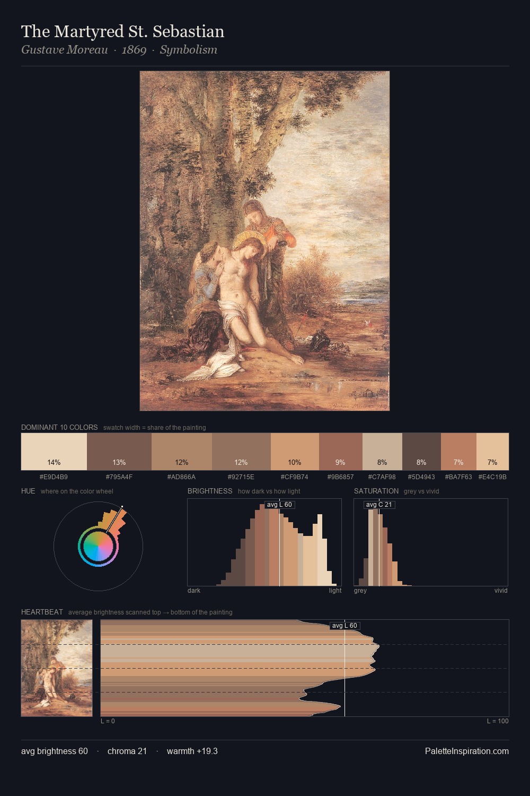Select the #BA7F63 color swatch
Image resolution: width=530 pixels, height=796 pixels.
(458, 452)
